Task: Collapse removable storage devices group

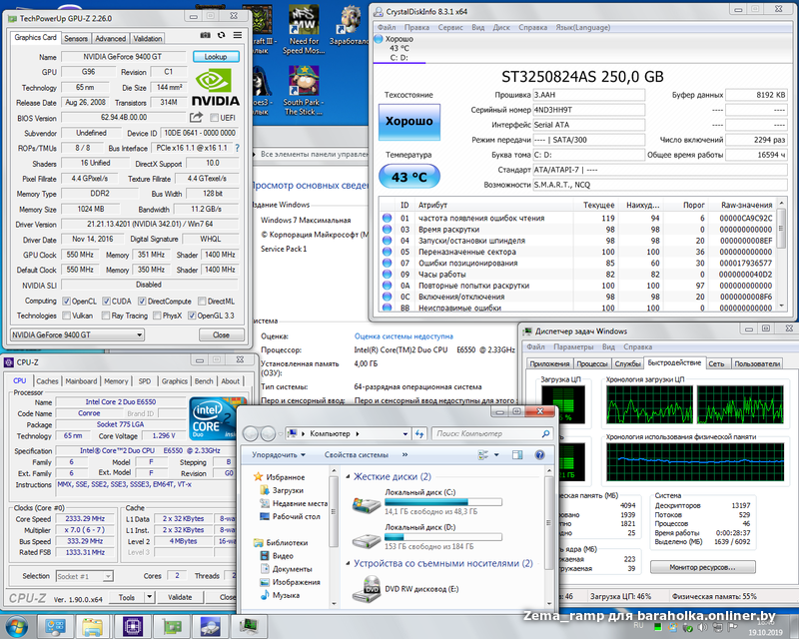Action: tap(348, 563)
